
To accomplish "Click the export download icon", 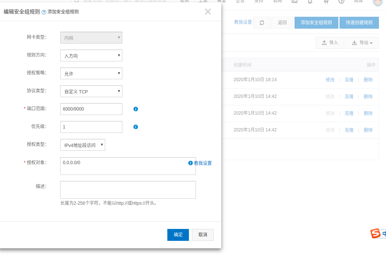I will (354, 43).
